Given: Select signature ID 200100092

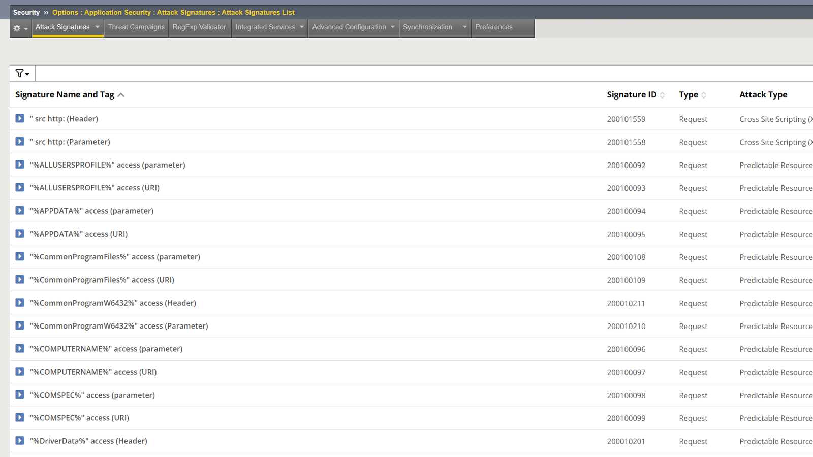Looking at the screenshot, I should (626, 166).
